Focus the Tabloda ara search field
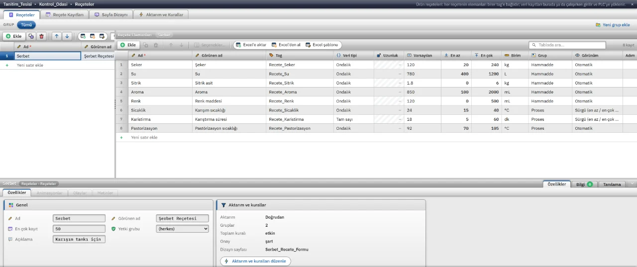The height and width of the screenshot is (267, 637). (x=567, y=45)
